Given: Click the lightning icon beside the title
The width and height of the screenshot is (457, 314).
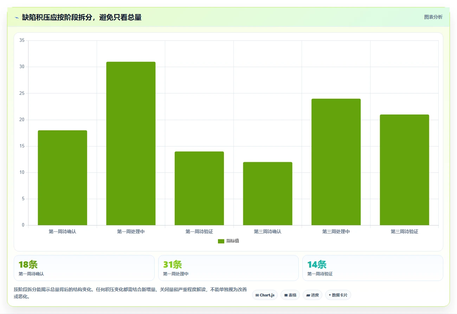Looking at the screenshot, I should [x=17, y=18].
